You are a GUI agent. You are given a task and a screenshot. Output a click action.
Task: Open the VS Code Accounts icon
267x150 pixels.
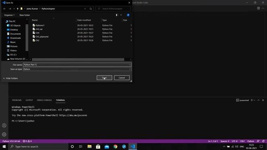click(4, 125)
